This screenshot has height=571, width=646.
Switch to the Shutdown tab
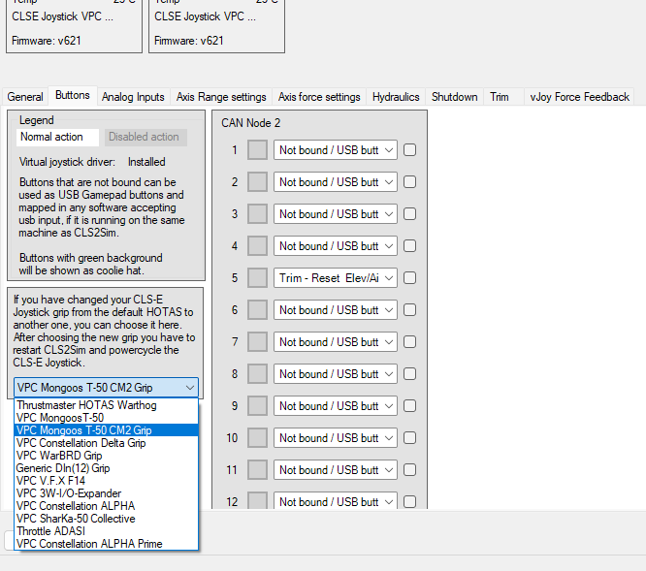tap(454, 97)
